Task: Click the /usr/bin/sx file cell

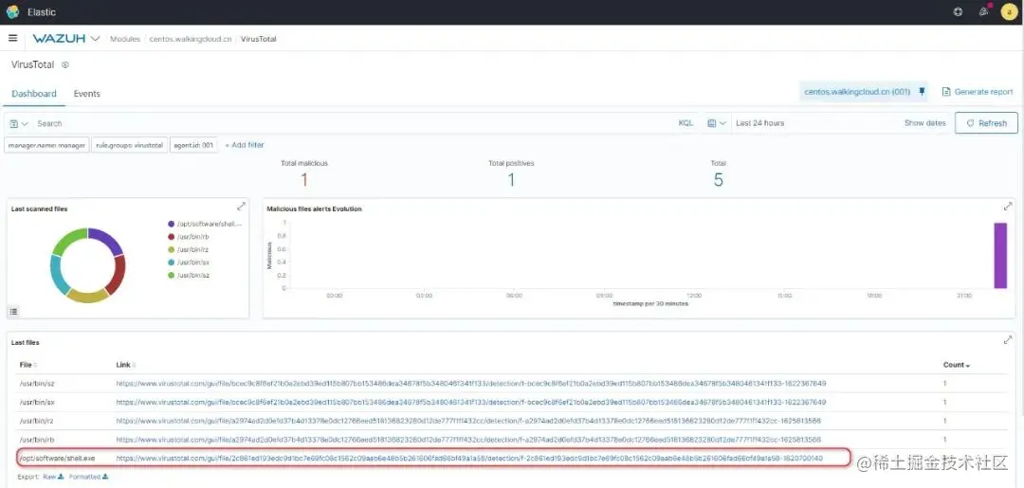Action: point(36,402)
